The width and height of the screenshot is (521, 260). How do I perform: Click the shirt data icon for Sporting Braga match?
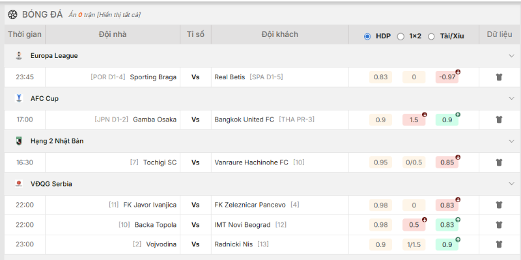point(499,77)
